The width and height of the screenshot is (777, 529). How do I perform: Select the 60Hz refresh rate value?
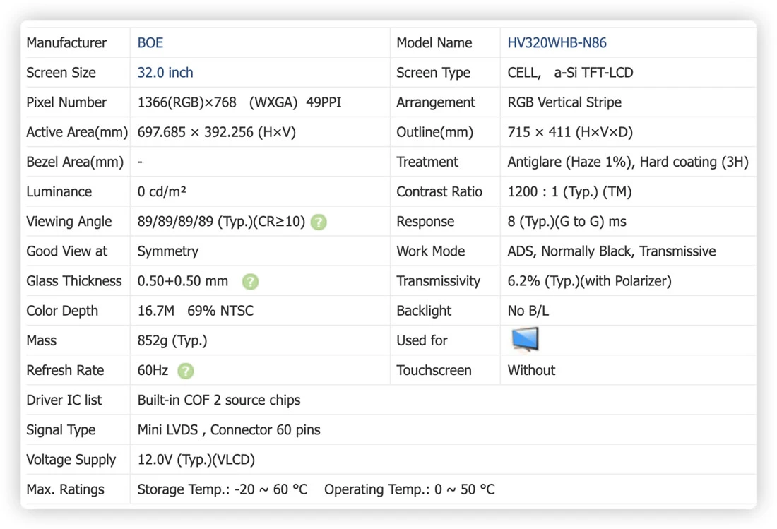(x=153, y=370)
